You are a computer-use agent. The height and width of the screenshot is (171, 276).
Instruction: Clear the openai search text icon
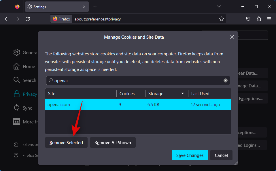226,80
